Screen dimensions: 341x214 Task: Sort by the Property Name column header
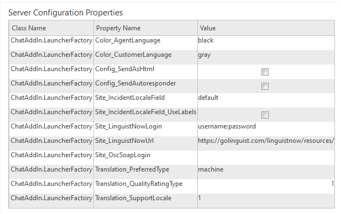pos(145,28)
